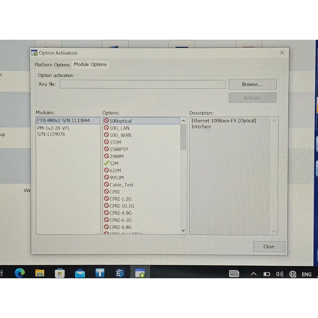Switch to the Platform Options tab
The image size is (318, 318).
(x=52, y=65)
